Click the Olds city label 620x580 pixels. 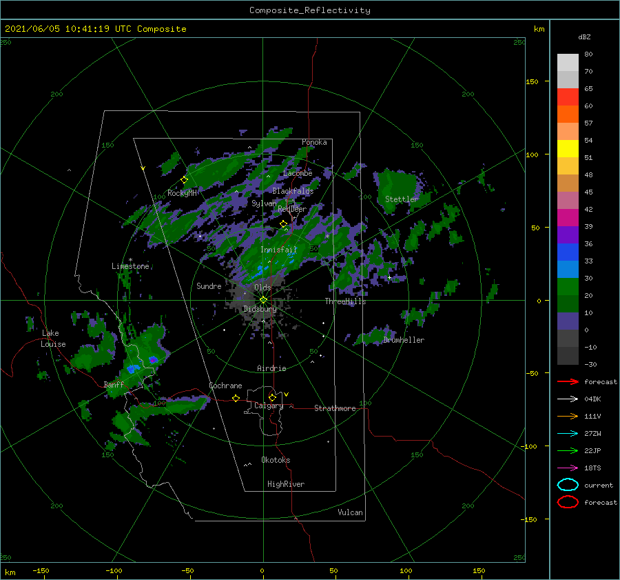click(x=262, y=288)
